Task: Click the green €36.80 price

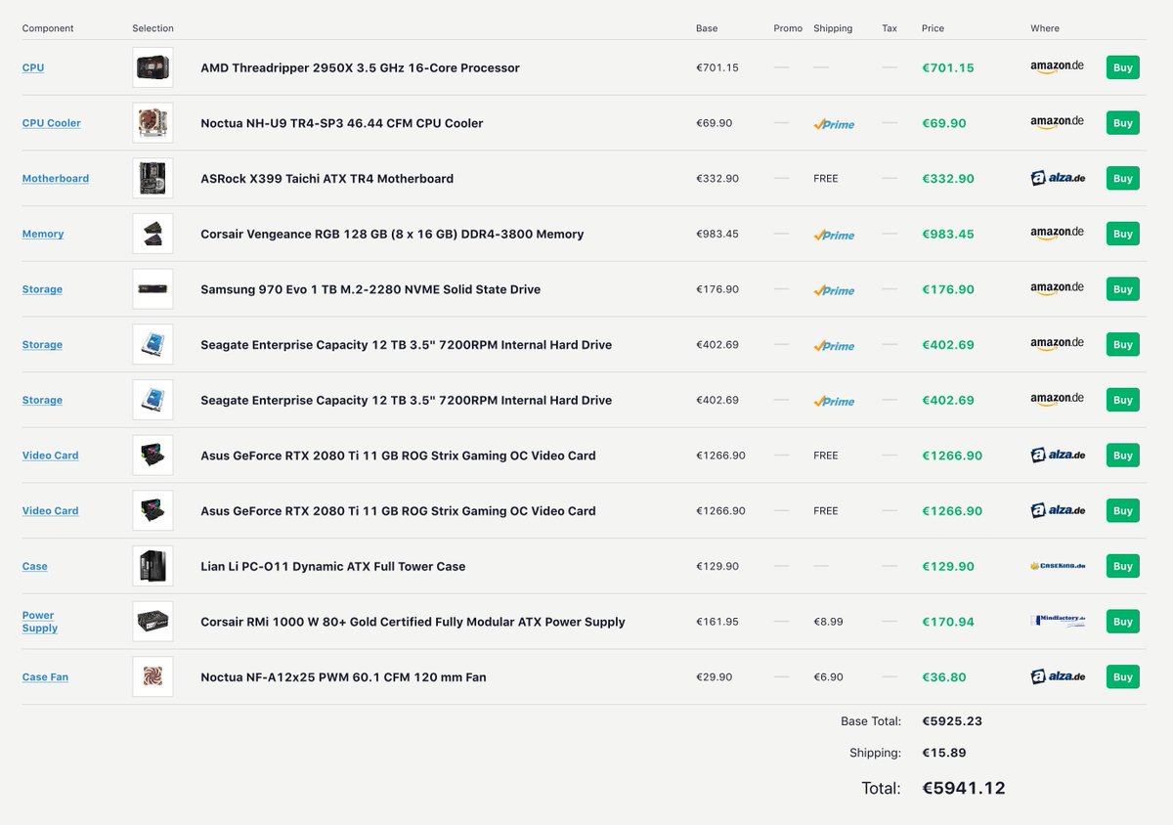Action: pyautogui.click(x=944, y=676)
